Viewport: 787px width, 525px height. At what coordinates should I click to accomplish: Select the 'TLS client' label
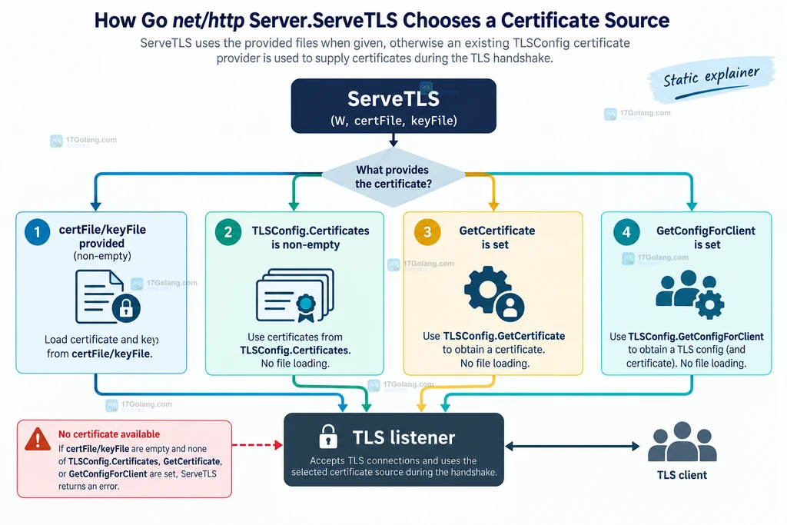[682, 475]
